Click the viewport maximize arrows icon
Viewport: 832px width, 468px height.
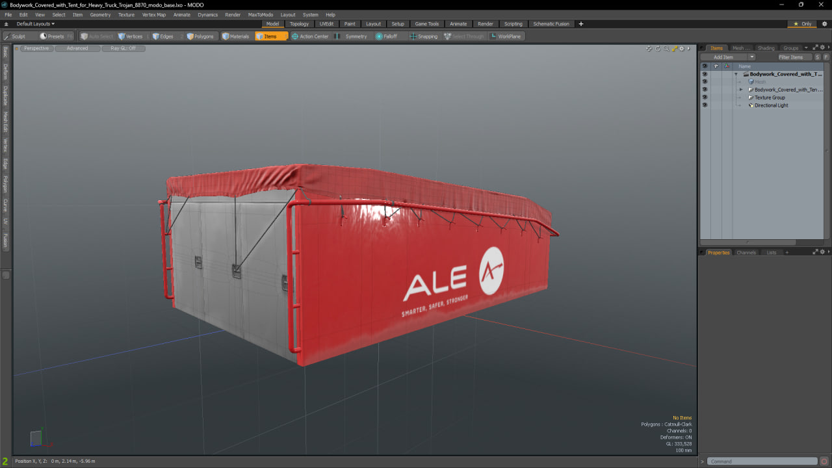[675, 48]
